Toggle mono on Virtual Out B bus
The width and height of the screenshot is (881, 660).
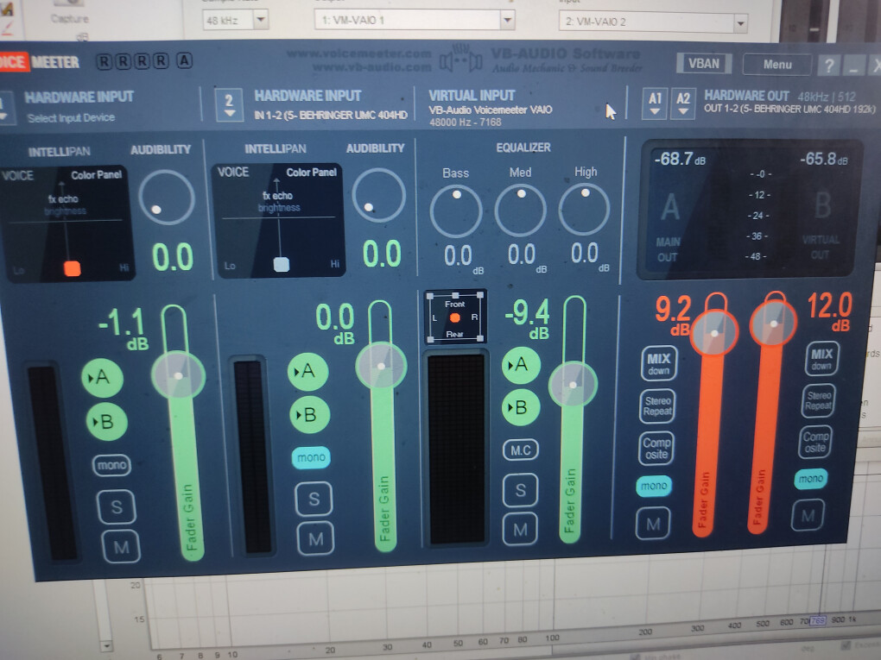point(811,478)
